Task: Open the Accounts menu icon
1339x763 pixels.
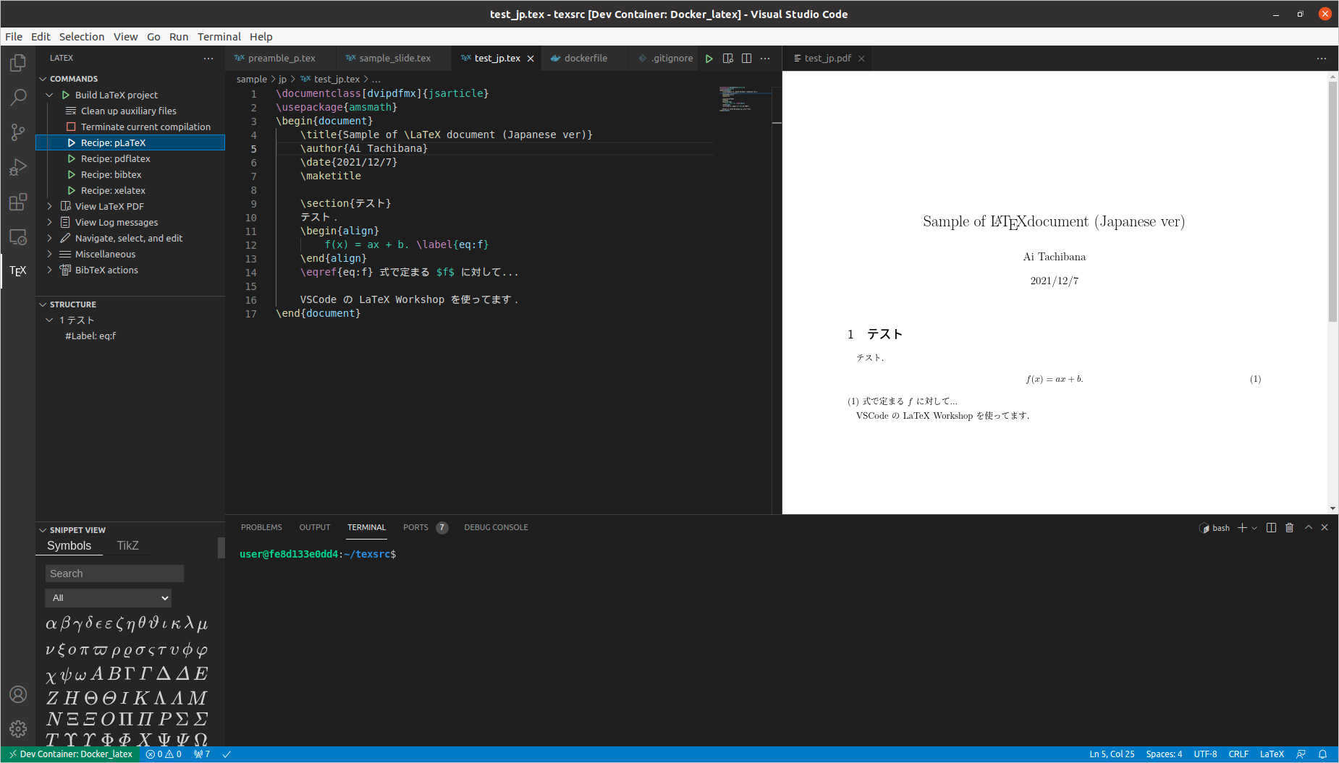Action: (x=18, y=694)
